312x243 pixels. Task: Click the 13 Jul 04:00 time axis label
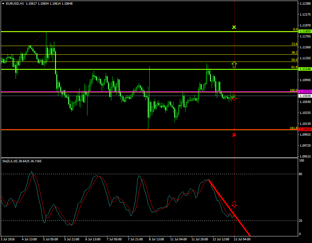click(242, 239)
